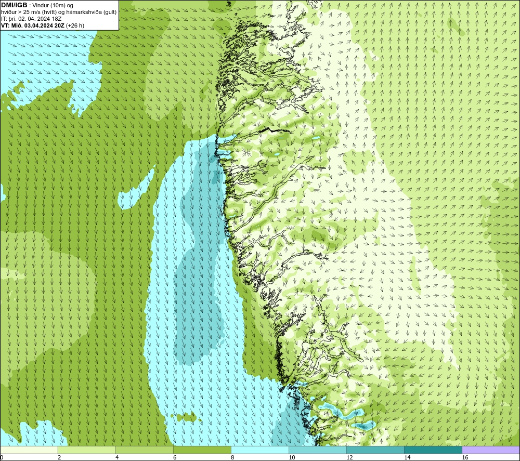Click the scale label '12'
Viewport: 520px width, 461px height.
tap(349, 458)
